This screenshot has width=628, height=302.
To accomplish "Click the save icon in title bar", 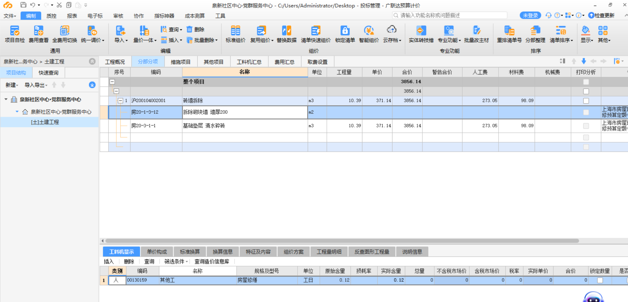I will coord(23,5).
